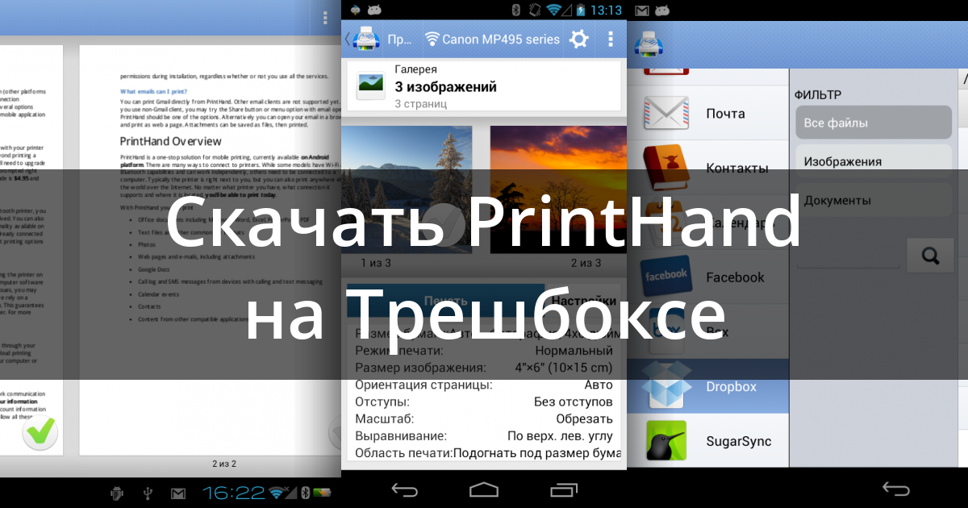Screen dimensions: 968x508
Task: Tap the Android home navigation button
Action: tap(484, 489)
